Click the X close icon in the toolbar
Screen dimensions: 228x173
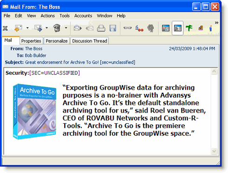point(5,28)
